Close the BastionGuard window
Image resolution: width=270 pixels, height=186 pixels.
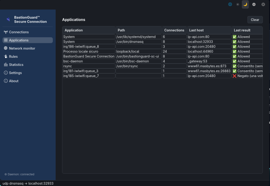coord(263,4)
